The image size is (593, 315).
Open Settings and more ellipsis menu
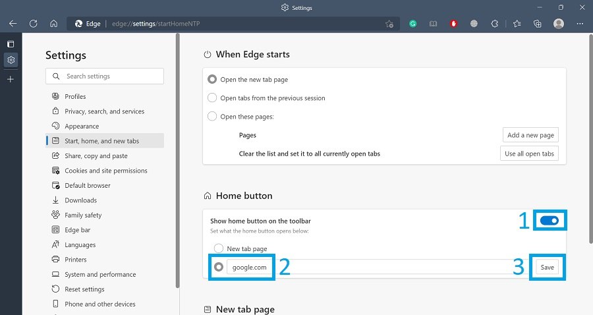[580, 24]
